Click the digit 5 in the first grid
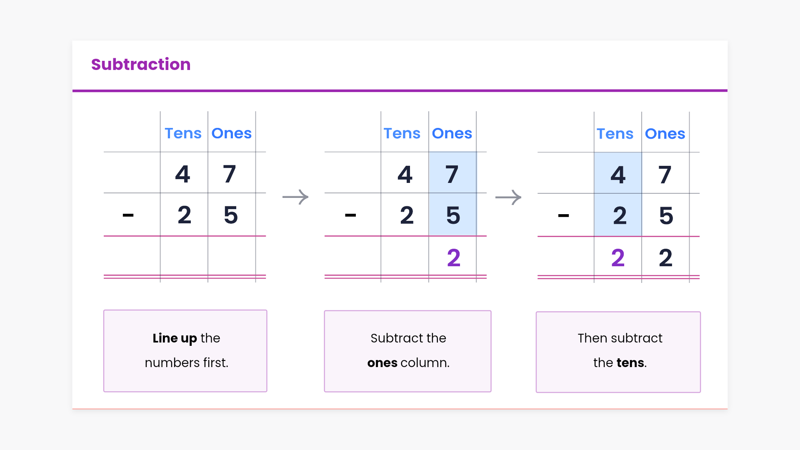This screenshot has width=800, height=450. pyautogui.click(x=231, y=215)
